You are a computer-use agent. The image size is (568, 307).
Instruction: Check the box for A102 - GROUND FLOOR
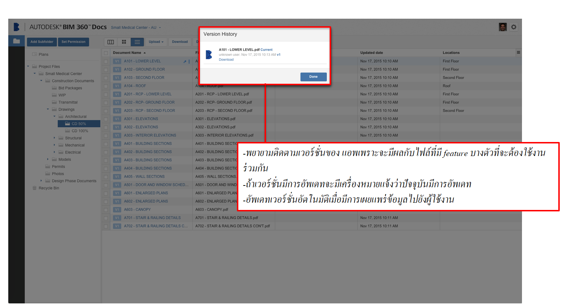[106, 70]
